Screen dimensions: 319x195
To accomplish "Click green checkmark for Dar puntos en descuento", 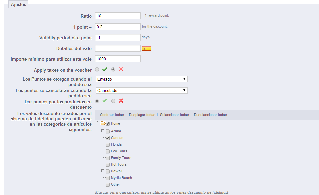I will pyautogui.click(x=105, y=101).
